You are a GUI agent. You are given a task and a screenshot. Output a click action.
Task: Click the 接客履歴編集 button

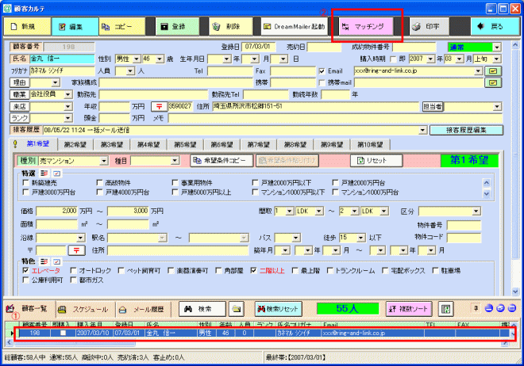coord(466,131)
